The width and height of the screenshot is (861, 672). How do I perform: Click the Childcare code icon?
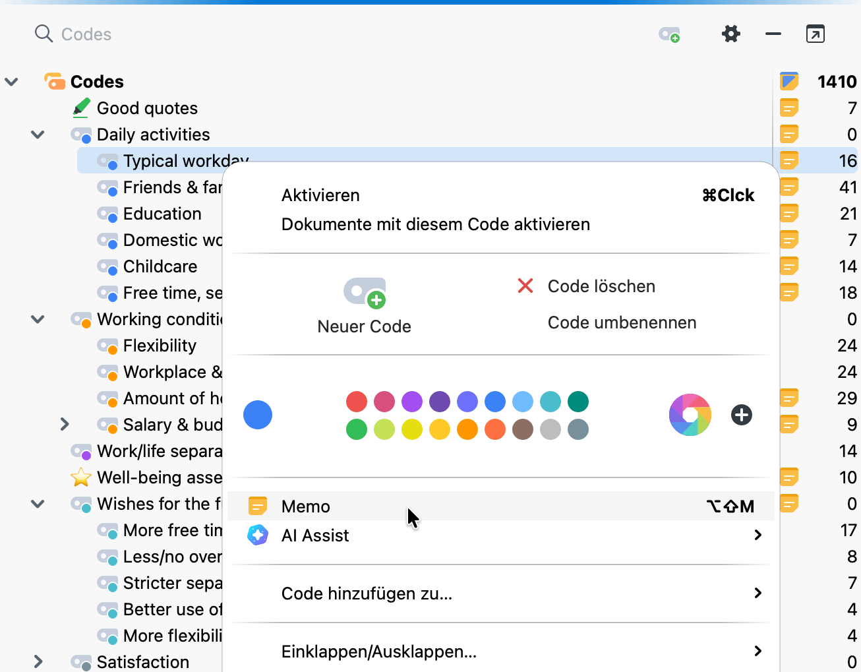(x=107, y=267)
